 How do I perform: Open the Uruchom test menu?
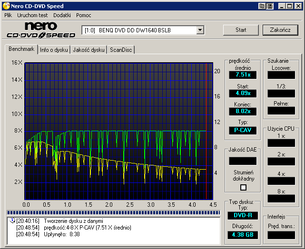click(x=32, y=15)
